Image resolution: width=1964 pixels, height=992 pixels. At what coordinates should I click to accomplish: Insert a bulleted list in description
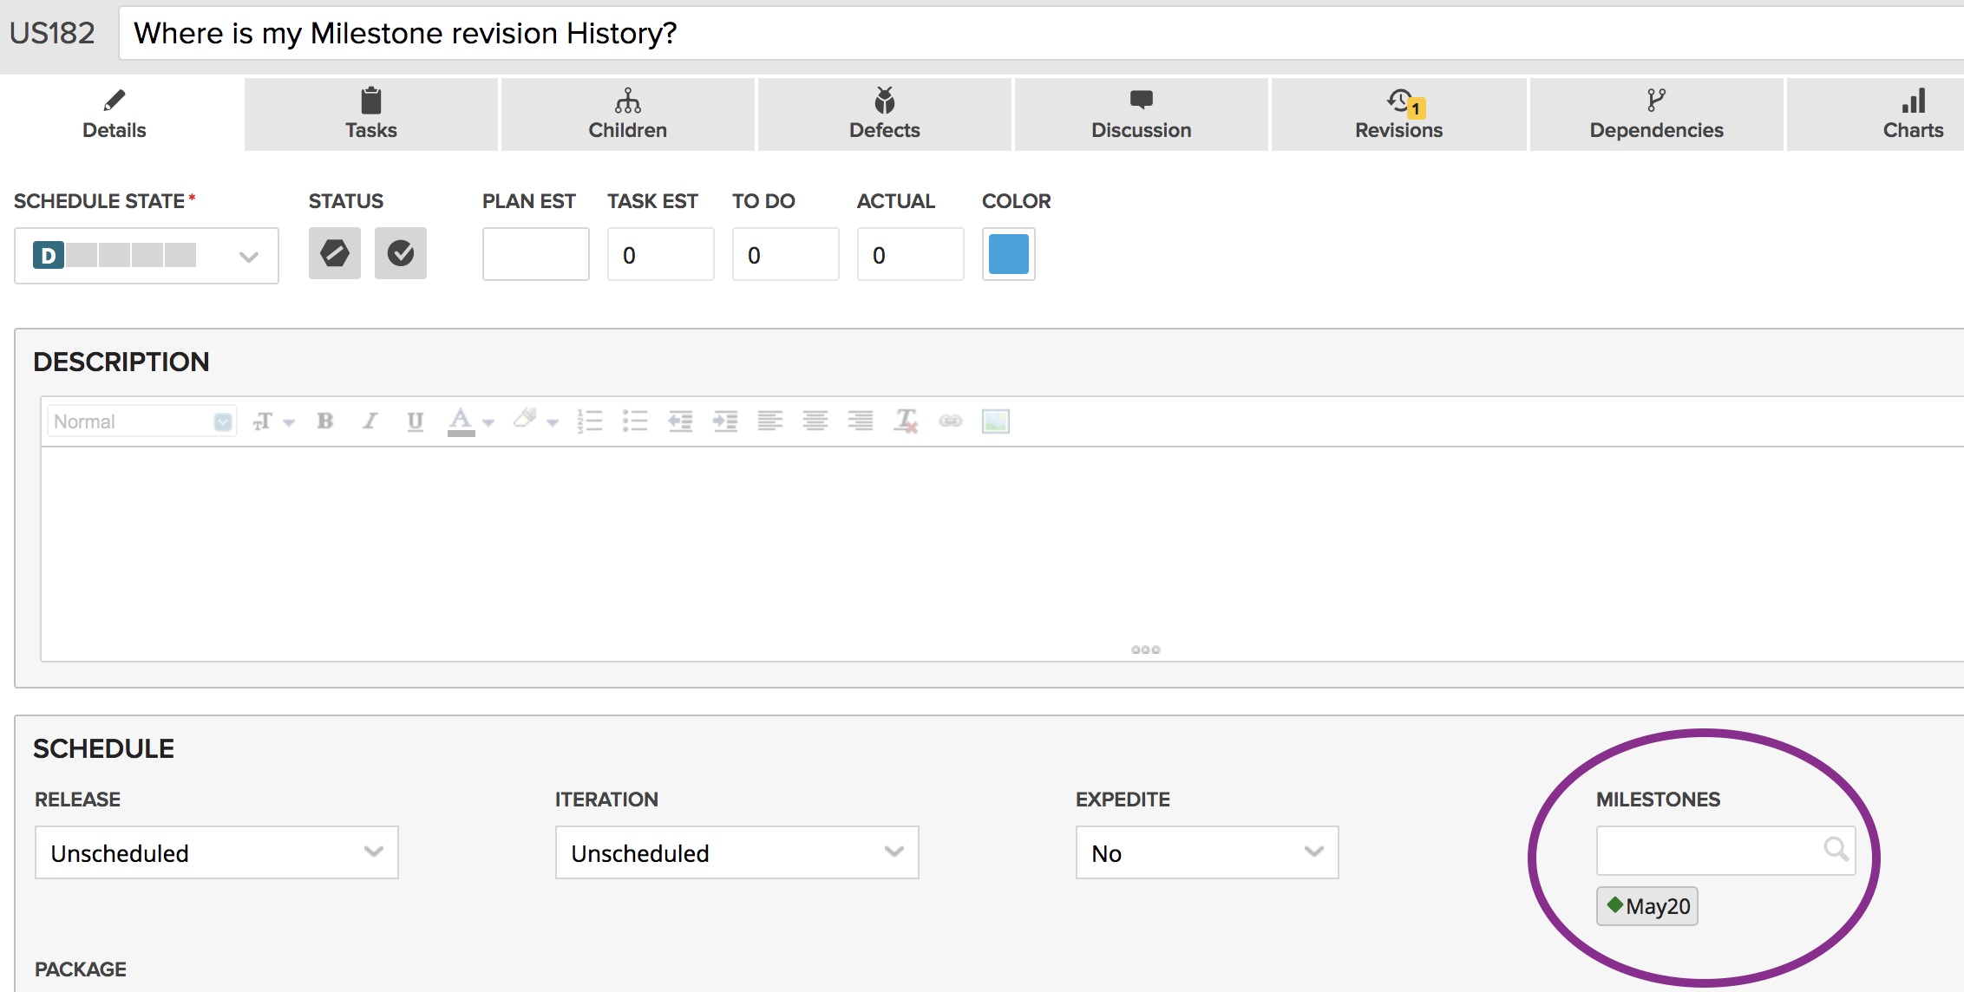[x=635, y=421]
